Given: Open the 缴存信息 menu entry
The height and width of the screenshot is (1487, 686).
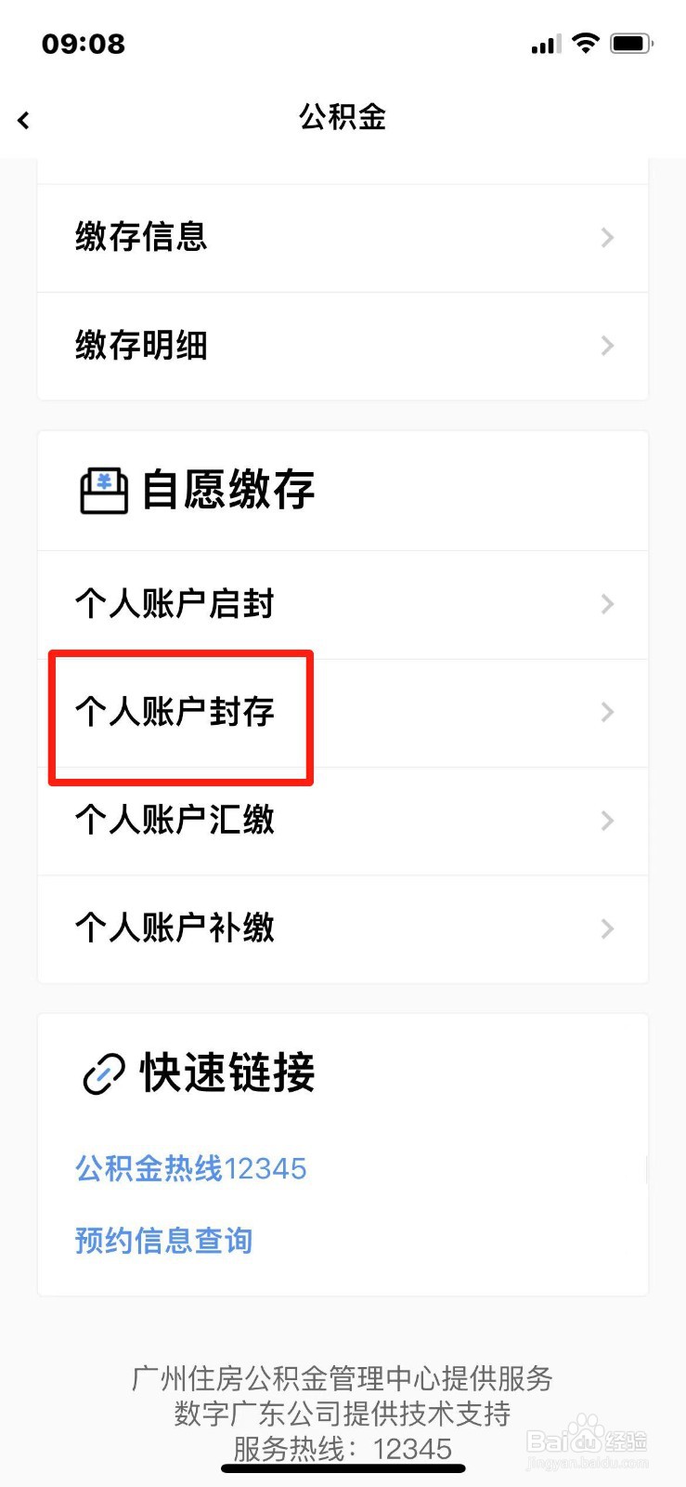Looking at the screenshot, I should point(343,238).
